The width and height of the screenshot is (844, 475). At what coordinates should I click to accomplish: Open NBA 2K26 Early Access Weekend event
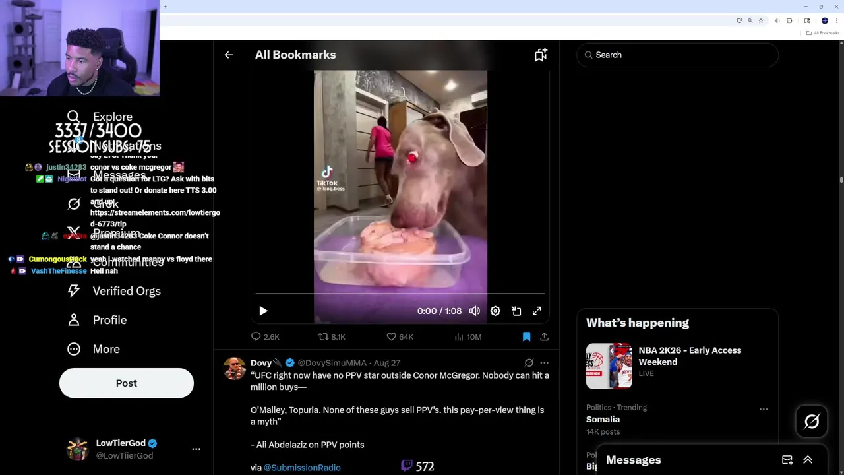690,356
